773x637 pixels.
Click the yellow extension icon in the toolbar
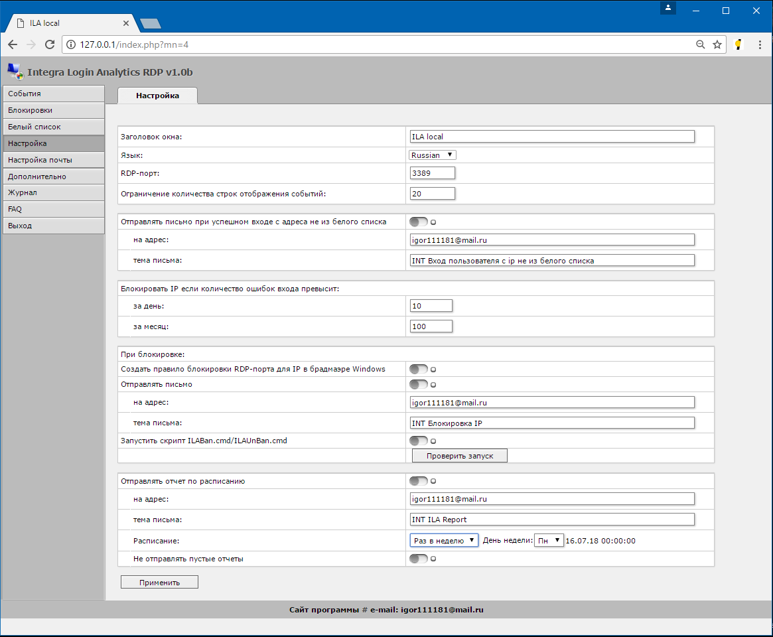(738, 44)
